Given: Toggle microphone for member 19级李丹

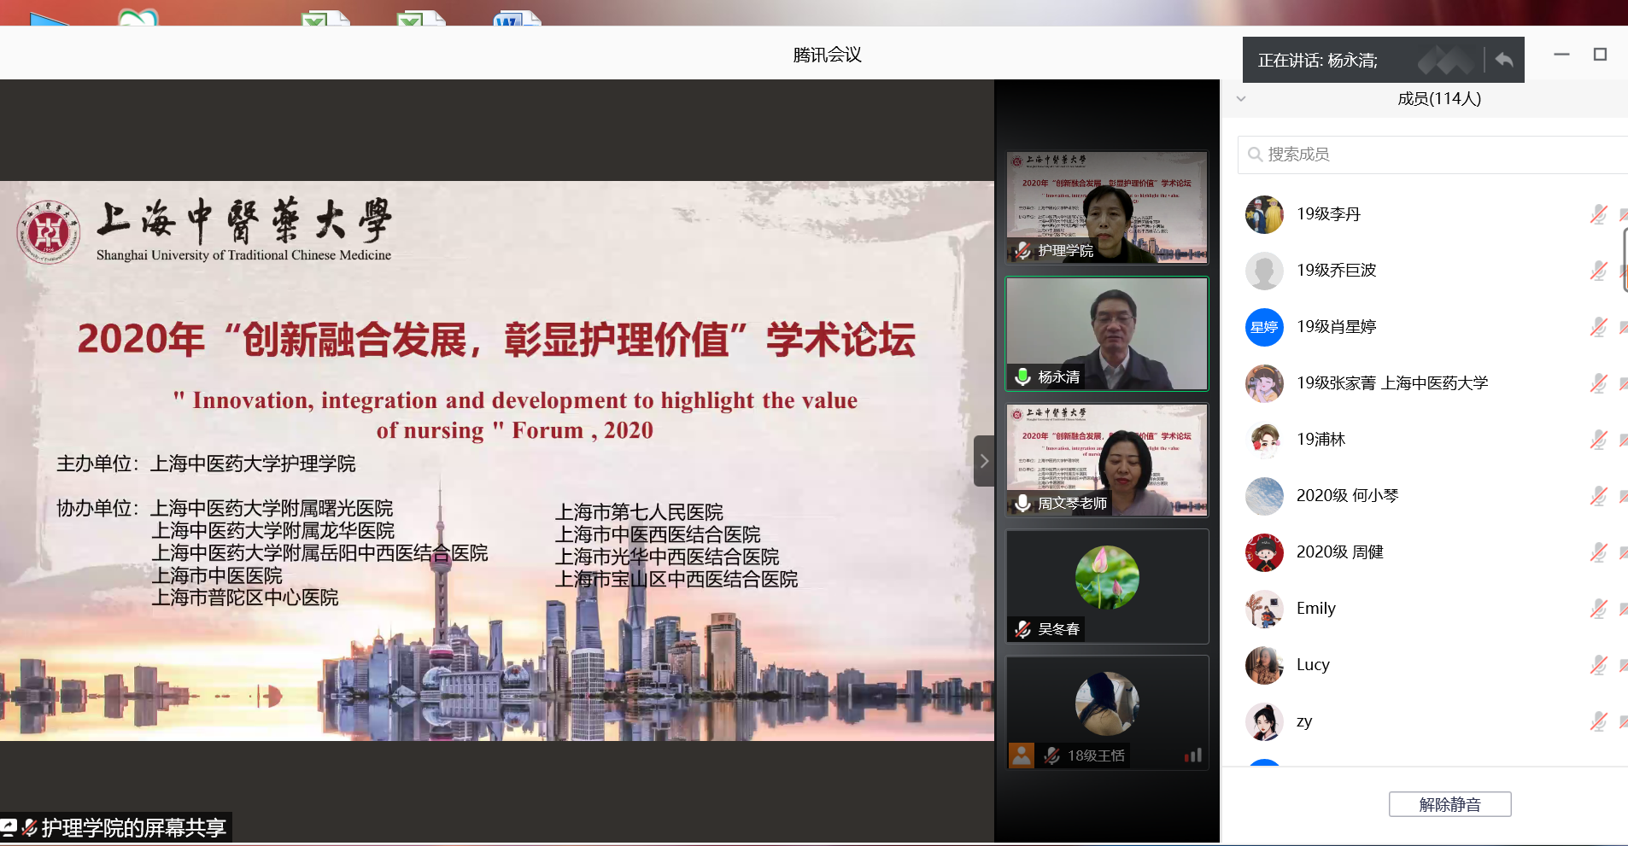Looking at the screenshot, I should (1598, 214).
